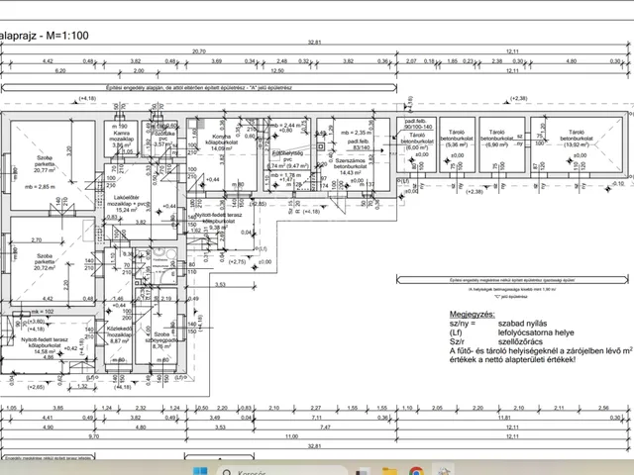The image size is (634, 475).
Task: Click the 'értékek a nettó alapterületi értékek!' note
Action: (x=512, y=359)
